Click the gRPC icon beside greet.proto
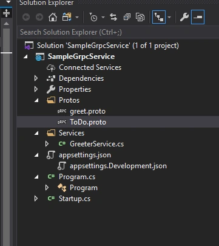 point(62,111)
